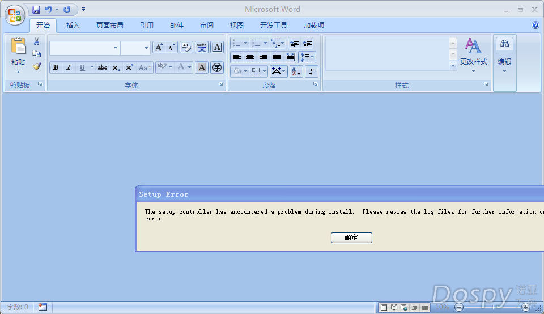Justify the paragraph text
The image size is (544, 314).
tap(277, 57)
